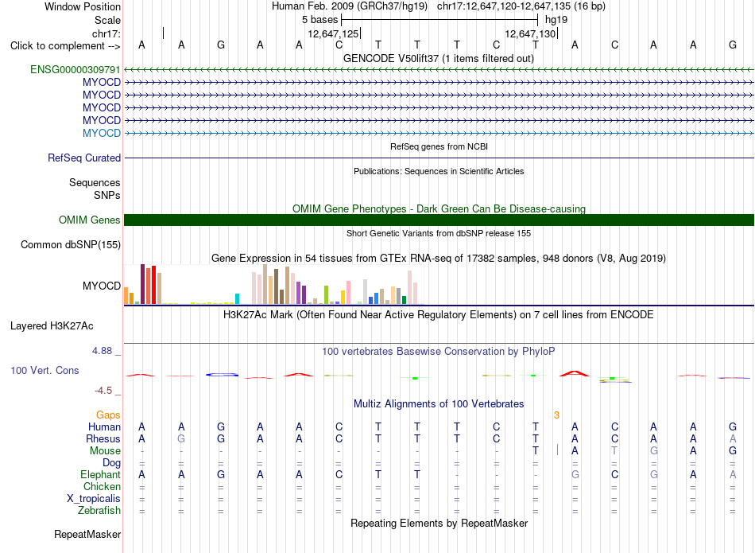
Task: Click the 'Click to complement -->' label
Action: click(x=65, y=46)
